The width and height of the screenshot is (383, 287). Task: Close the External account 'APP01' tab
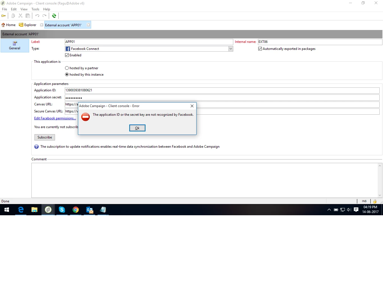(x=89, y=25)
